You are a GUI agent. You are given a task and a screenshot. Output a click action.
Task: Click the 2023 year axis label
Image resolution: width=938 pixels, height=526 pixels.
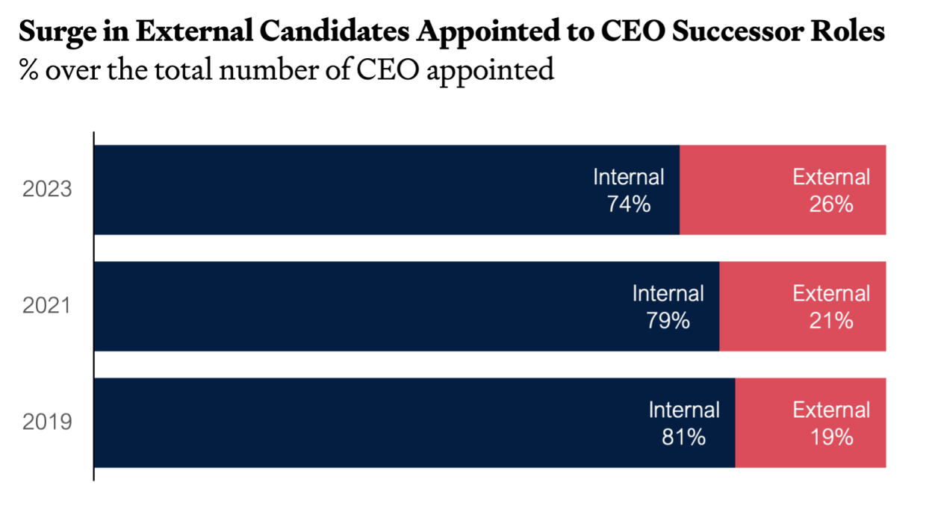pos(47,190)
